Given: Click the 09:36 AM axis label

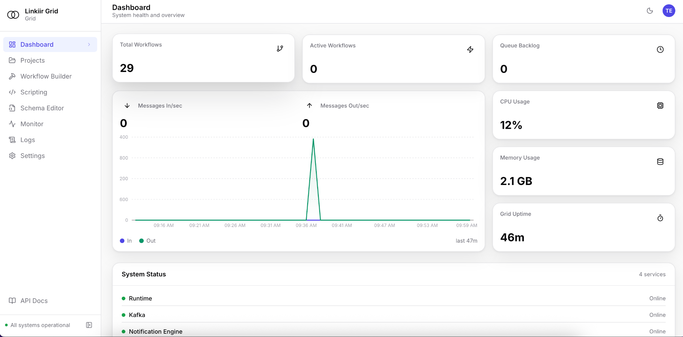Looking at the screenshot, I should click(x=306, y=225).
